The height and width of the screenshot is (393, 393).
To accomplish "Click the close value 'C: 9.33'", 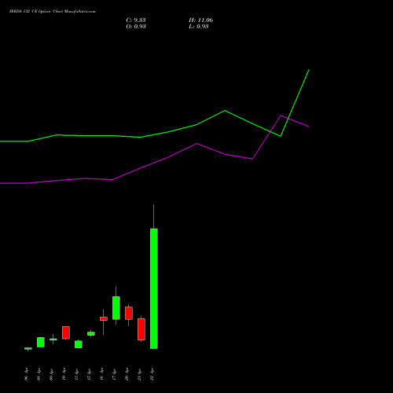I will pyautogui.click(x=136, y=20).
